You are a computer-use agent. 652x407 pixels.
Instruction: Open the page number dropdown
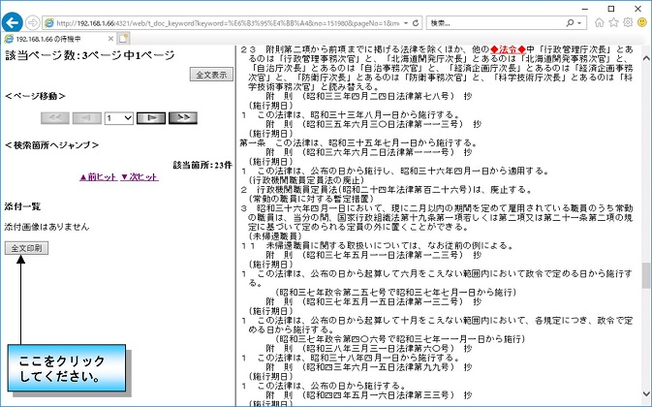coord(119,117)
